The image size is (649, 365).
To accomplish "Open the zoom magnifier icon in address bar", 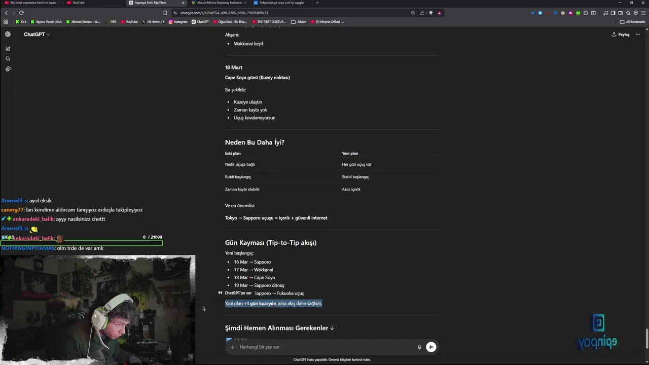I will click(x=413, y=13).
